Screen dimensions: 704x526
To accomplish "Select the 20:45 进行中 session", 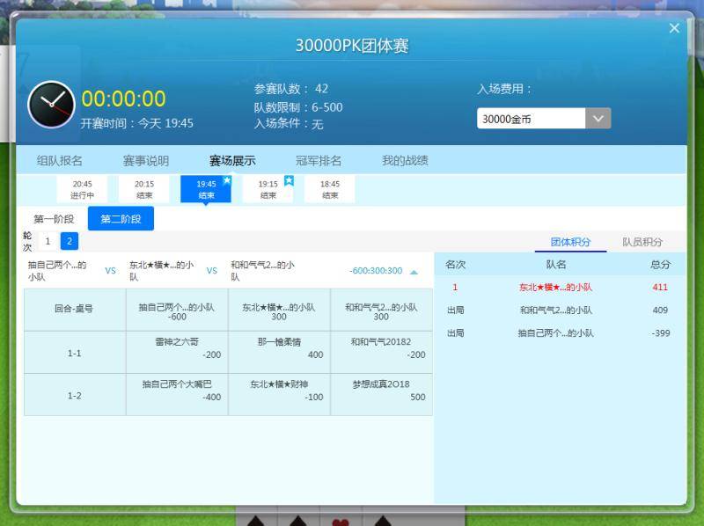I will coord(84,188).
